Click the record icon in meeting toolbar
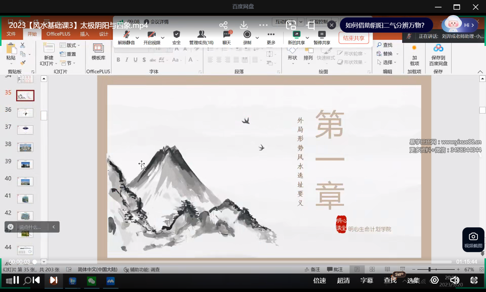This screenshot has height=292, width=486. [247, 34]
